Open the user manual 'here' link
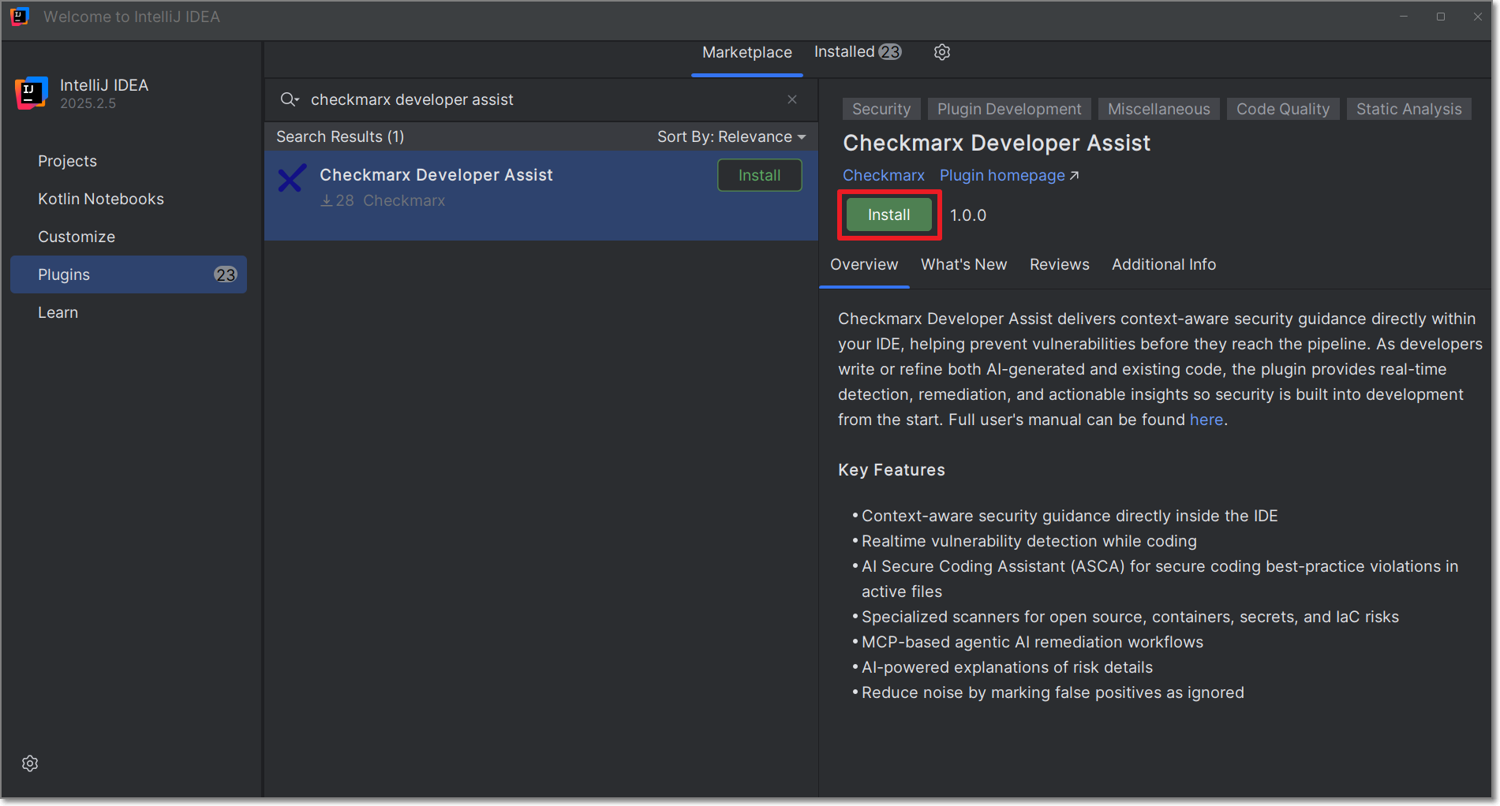 (x=1206, y=420)
